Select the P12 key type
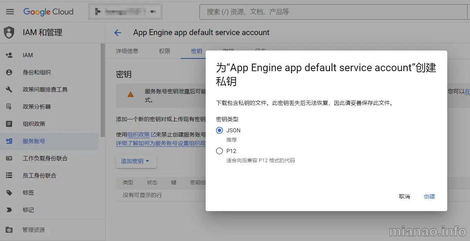This screenshot has height=241, width=470. (219, 151)
